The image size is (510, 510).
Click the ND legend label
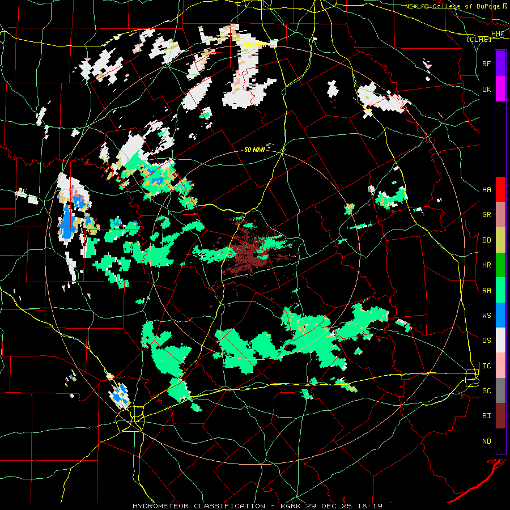[487, 441]
